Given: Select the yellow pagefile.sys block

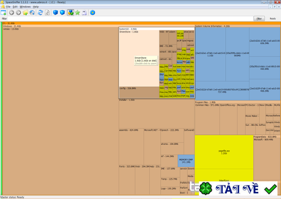Looking at the screenshot, I should point(224,152).
